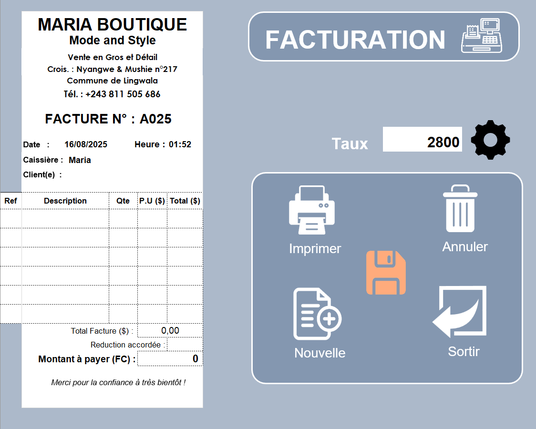The width and height of the screenshot is (536, 429).
Task: Click the printer icon to print invoice
Action: point(312,210)
